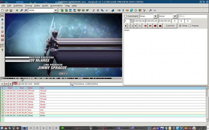Switch to virtual desktop 3 in taskbar
The height and width of the screenshot is (130, 209).
[37, 128]
